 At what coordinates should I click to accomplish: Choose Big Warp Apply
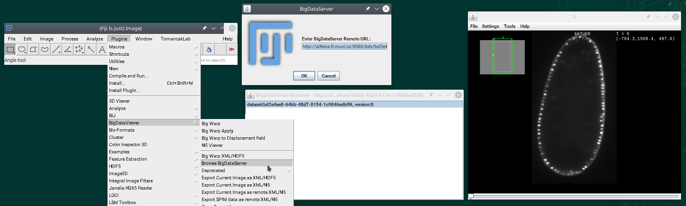click(x=247, y=131)
